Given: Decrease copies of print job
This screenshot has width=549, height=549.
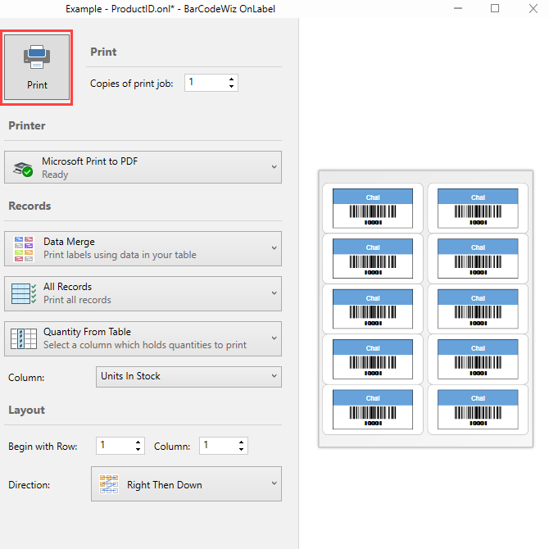Looking at the screenshot, I should point(232,87).
